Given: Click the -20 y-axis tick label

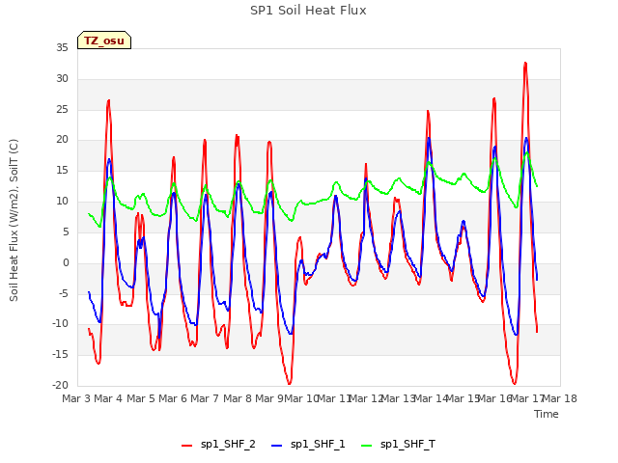Looking at the screenshot, I should click(61, 386).
